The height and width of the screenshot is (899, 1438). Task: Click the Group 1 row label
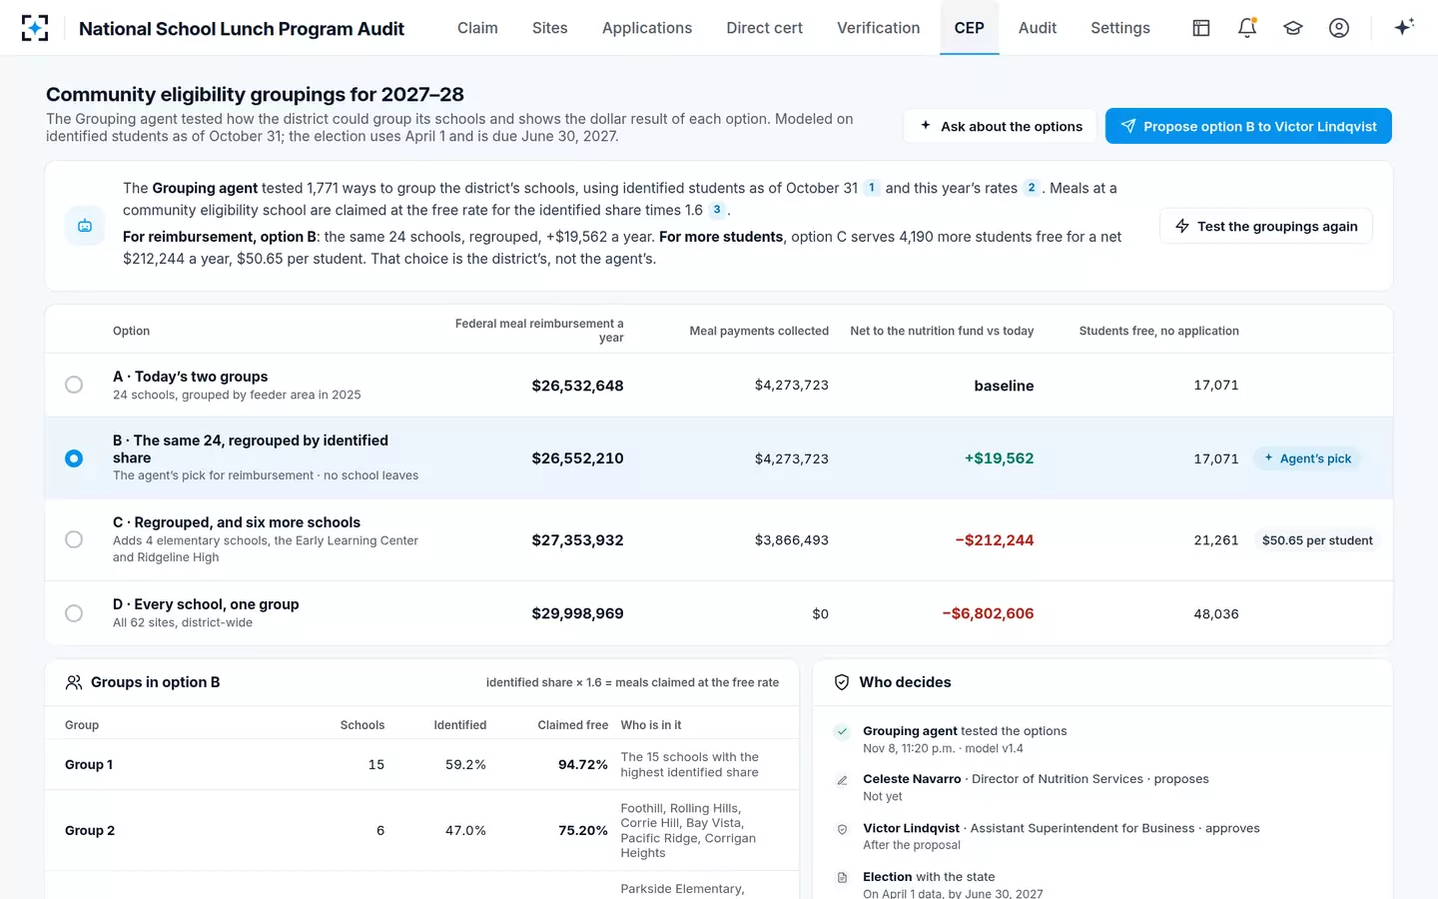[89, 764]
